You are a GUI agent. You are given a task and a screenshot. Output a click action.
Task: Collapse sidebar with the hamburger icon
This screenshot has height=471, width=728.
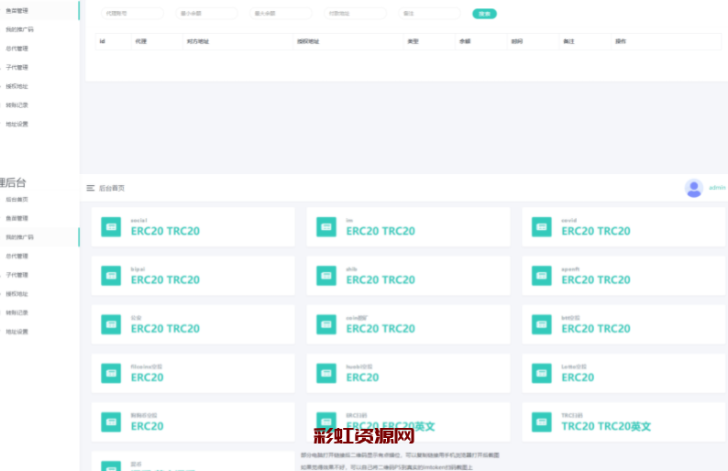click(x=91, y=188)
